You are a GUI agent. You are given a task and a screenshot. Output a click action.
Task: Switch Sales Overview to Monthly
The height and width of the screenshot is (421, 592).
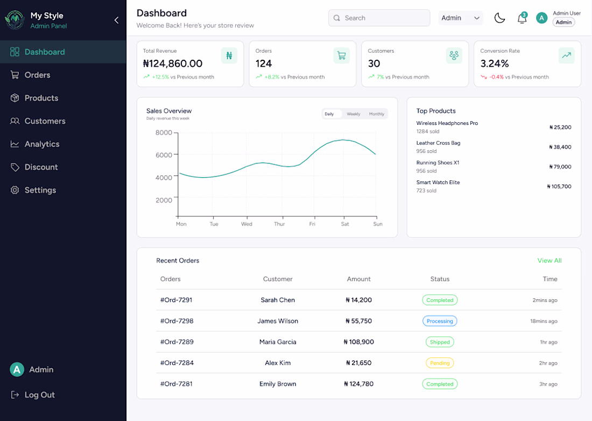click(376, 114)
